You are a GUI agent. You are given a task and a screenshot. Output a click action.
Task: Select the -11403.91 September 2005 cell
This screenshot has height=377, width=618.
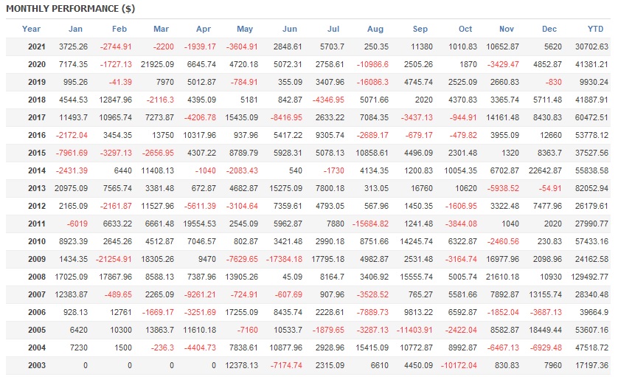416,330
